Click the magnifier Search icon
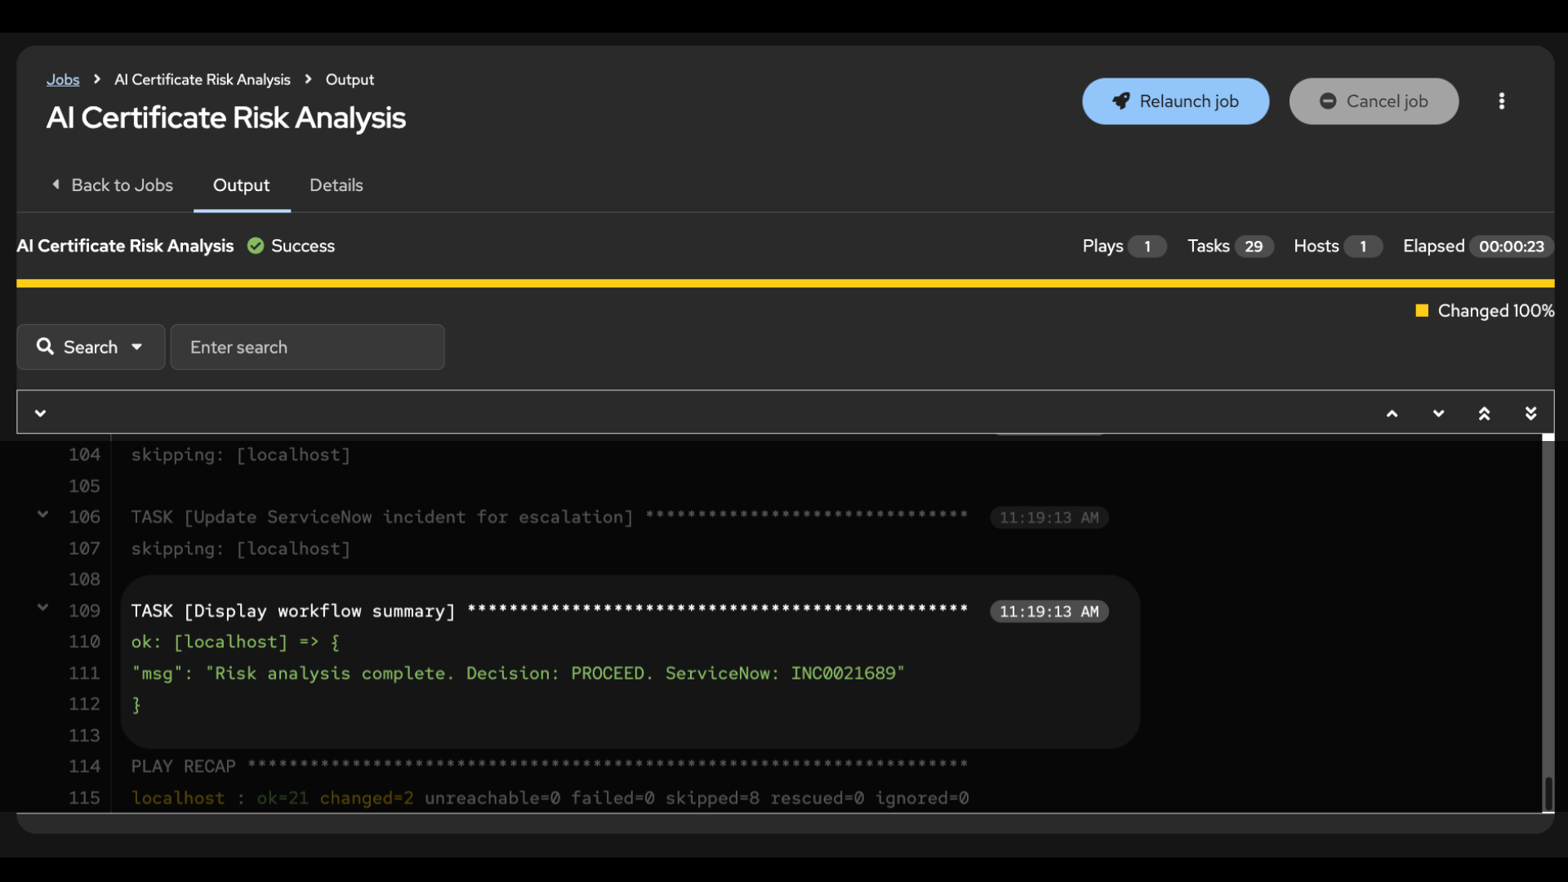1568x882 pixels. click(45, 347)
